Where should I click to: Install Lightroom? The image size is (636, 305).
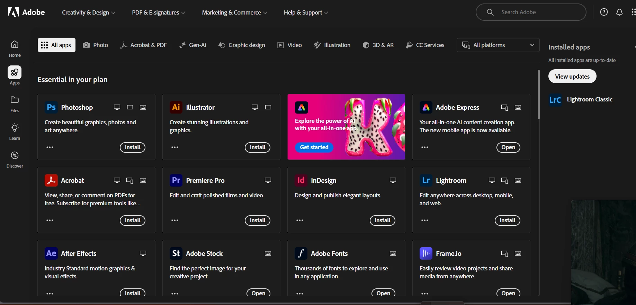pyautogui.click(x=508, y=221)
